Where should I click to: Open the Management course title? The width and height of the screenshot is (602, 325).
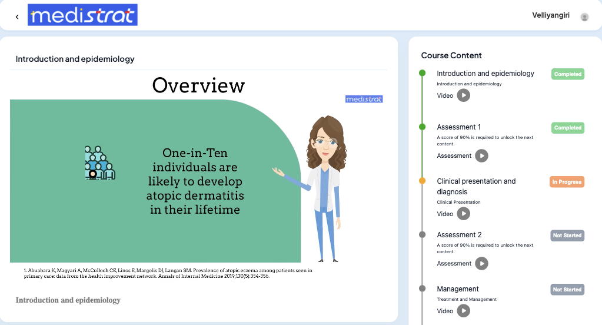tap(457, 289)
